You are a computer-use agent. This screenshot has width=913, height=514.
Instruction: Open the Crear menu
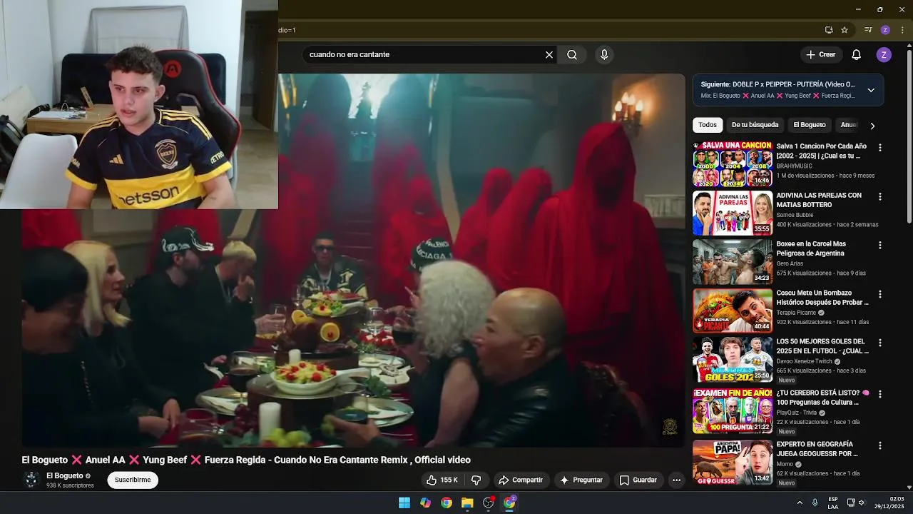tap(821, 54)
